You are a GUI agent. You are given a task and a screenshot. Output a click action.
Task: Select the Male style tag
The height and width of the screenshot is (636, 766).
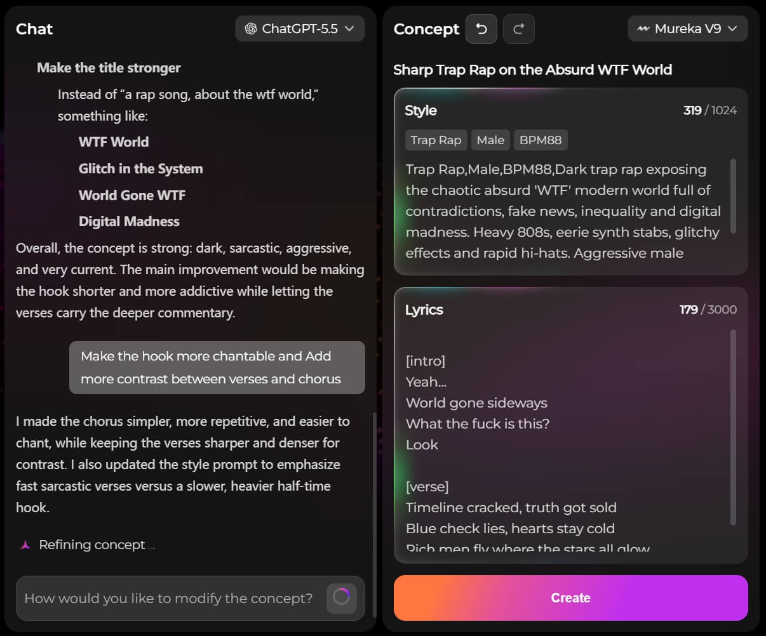click(490, 140)
